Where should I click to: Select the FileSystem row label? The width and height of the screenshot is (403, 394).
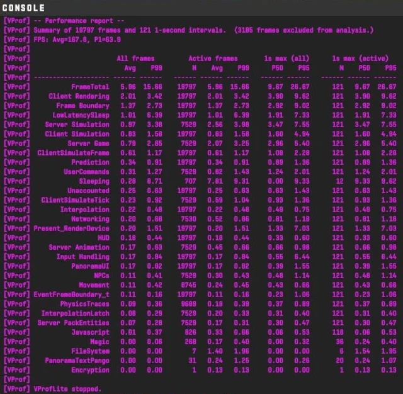pos(90,351)
